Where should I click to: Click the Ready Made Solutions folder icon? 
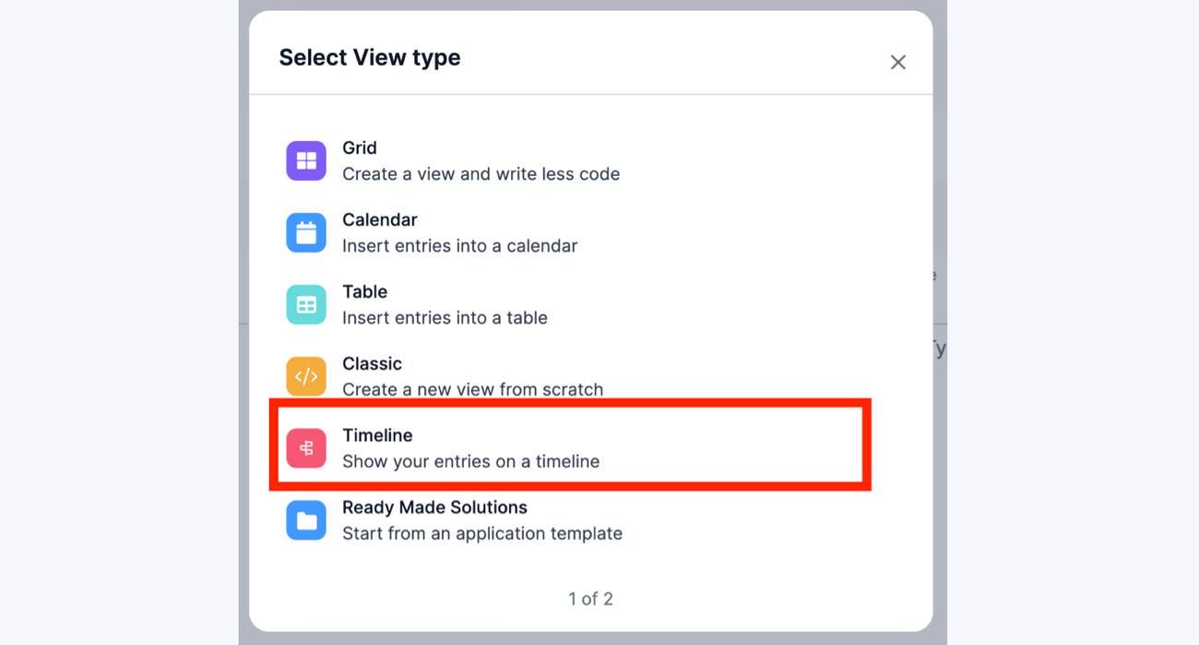tap(306, 521)
